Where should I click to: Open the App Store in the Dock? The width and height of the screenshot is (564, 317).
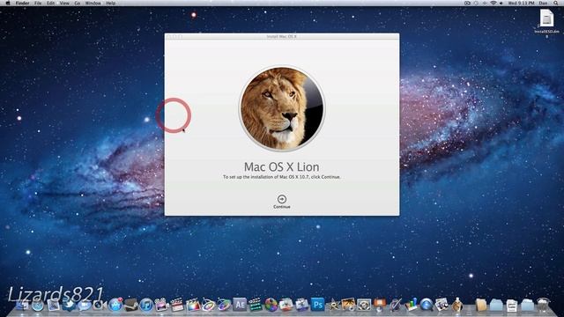pos(115,305)
